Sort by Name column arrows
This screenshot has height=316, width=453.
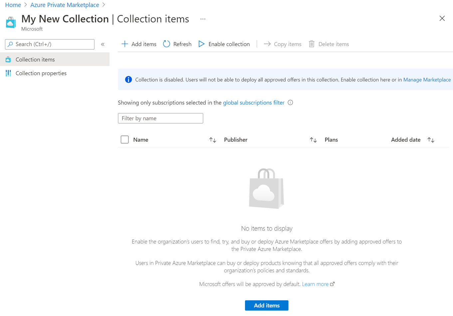pyautogui.click(x=213, y=140)
